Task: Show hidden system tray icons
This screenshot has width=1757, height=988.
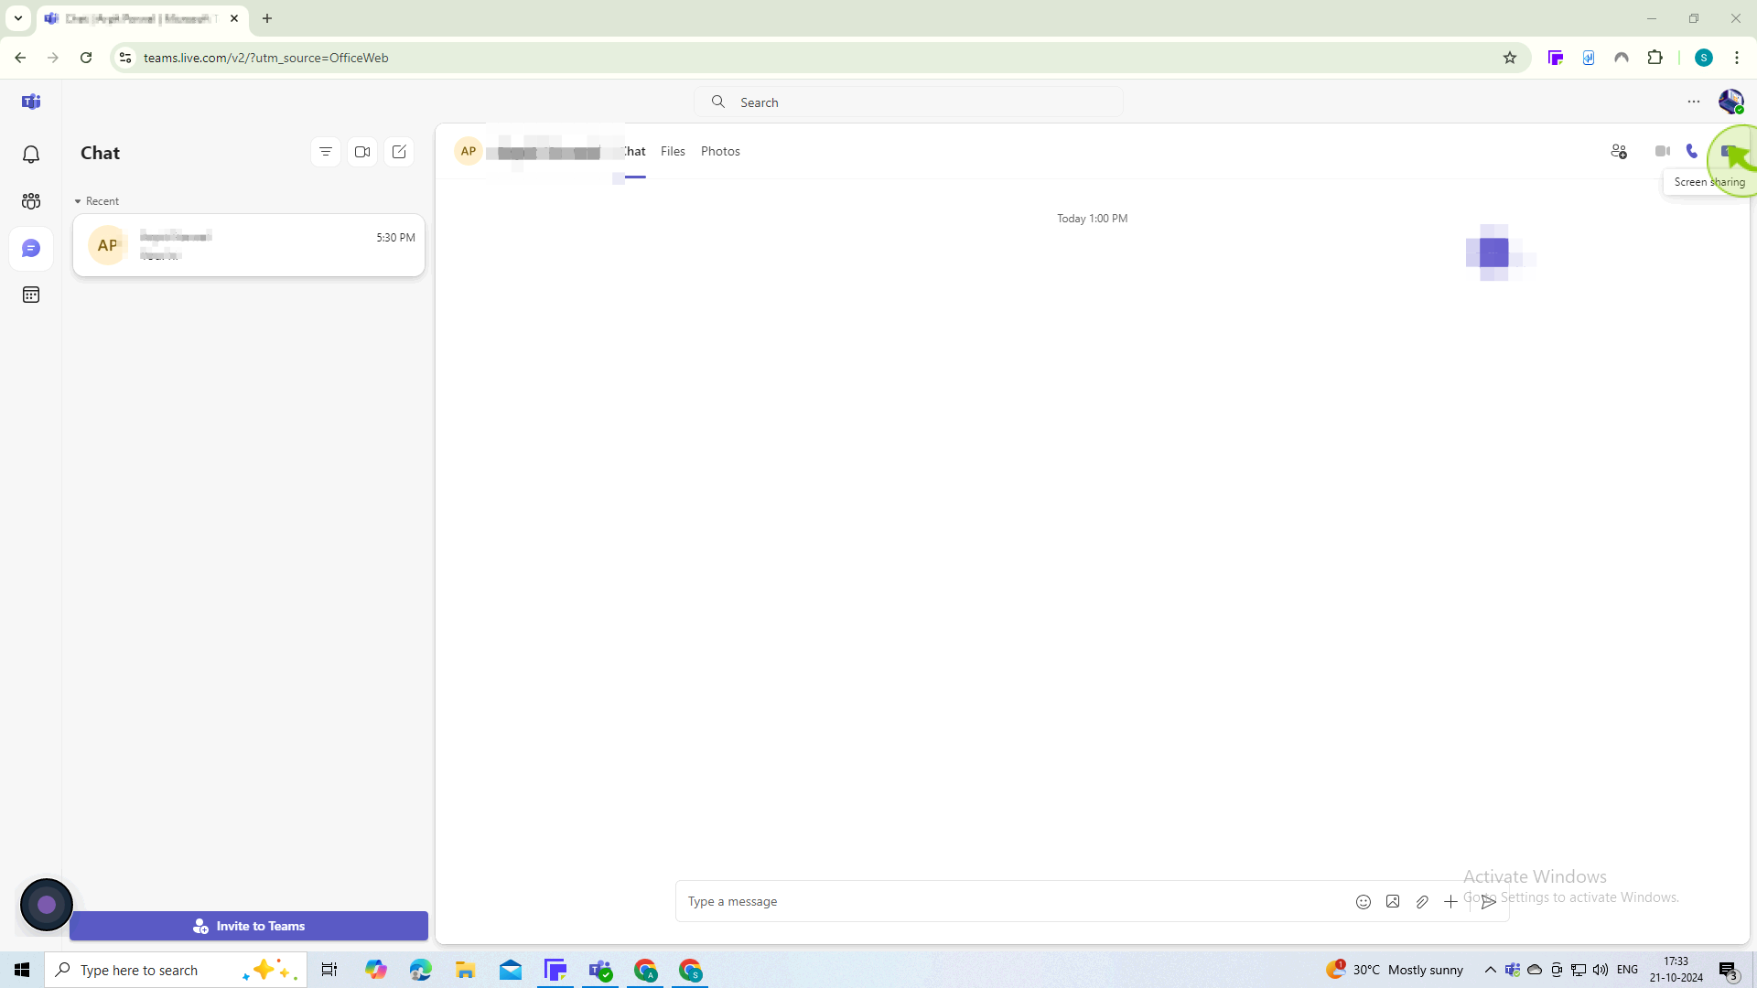Action: tap(1490, 970)
